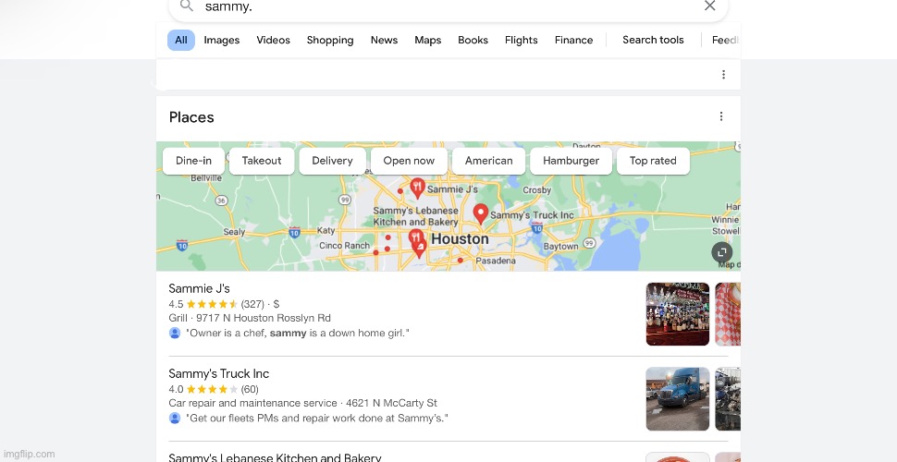897x462 pixels.
Task: Select the Takeout filter chip
Action: pos(262,161)
